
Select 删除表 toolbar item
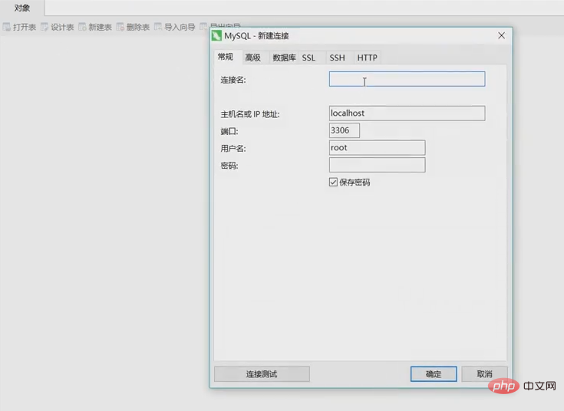pyautogui.click(x=133, y=27)
